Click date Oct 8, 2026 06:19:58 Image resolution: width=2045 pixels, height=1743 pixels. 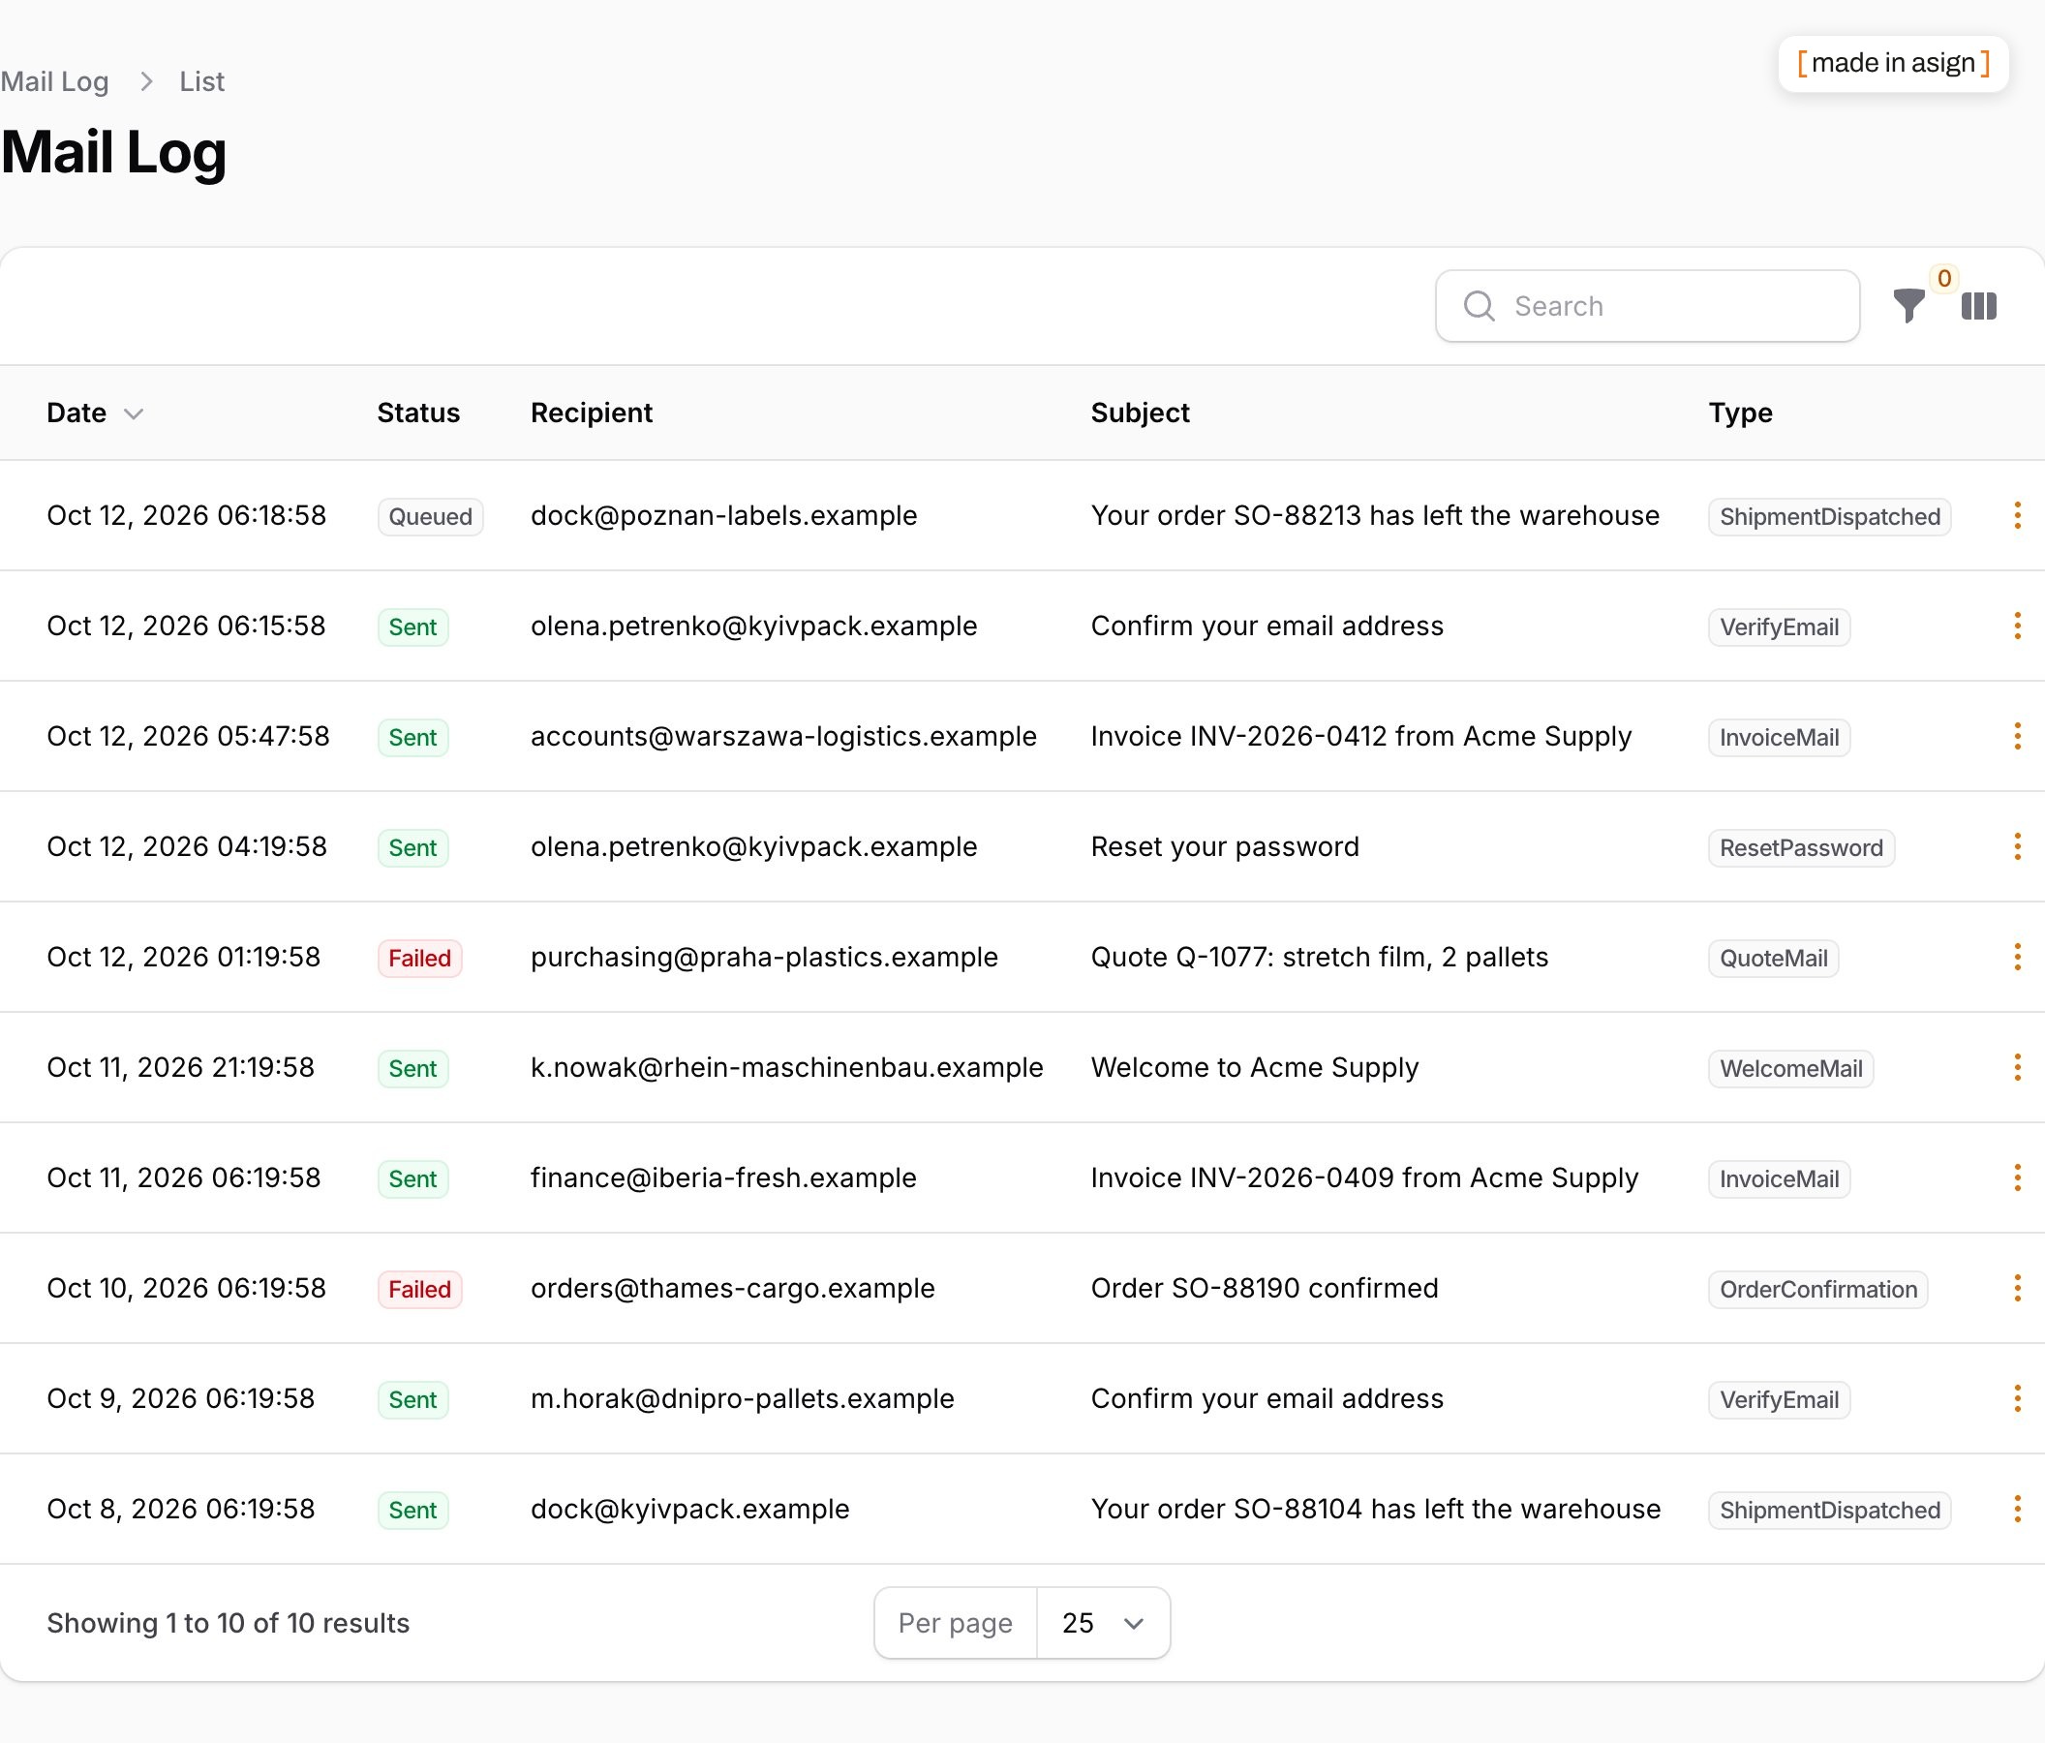point(181,1509)
